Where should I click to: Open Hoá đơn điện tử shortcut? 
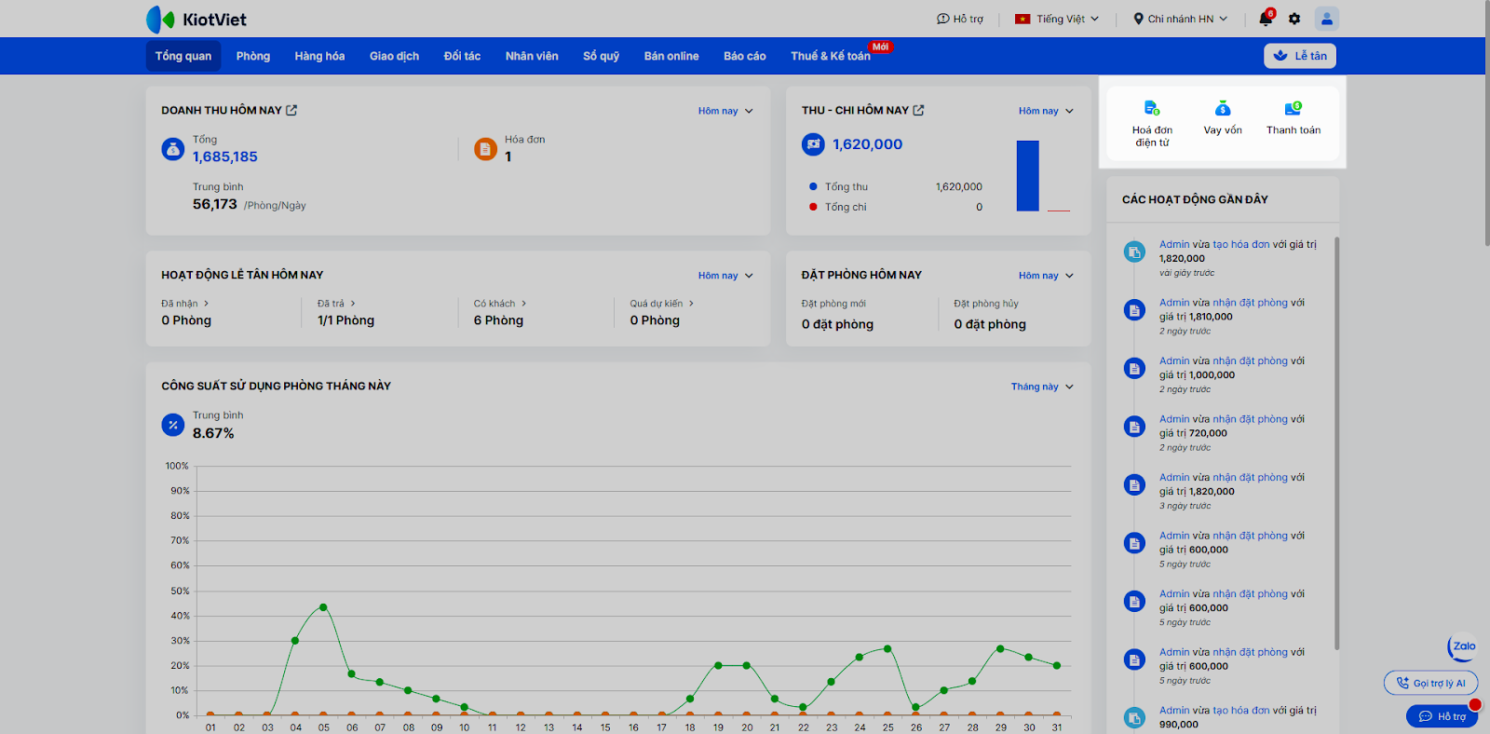pos(1152,124)
